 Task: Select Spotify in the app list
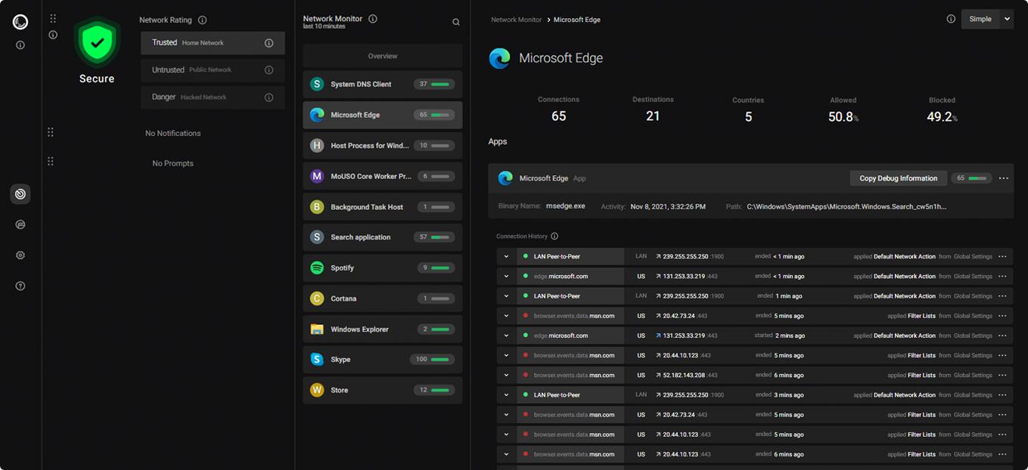(382, 268)
